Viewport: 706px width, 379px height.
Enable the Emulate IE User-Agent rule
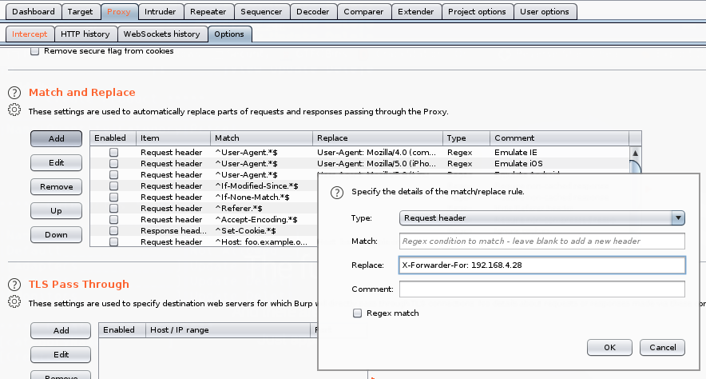click(113, 152)
